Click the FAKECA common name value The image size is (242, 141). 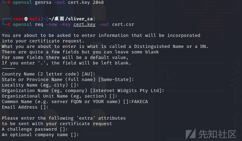coord(140,101)
